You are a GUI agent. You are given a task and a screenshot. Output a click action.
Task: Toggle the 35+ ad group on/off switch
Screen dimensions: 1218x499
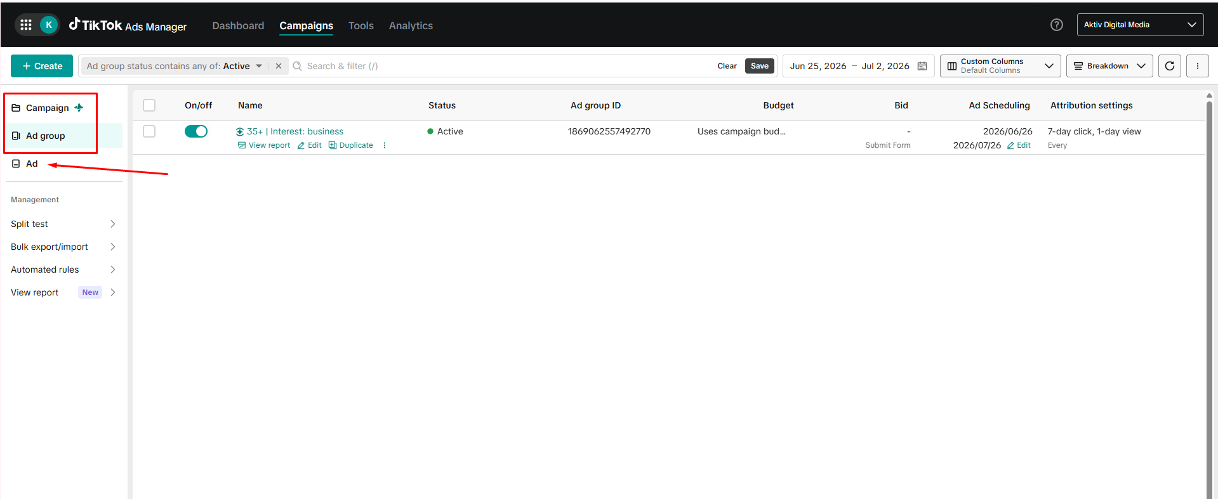pyautogui.click(x=196, y=131)
